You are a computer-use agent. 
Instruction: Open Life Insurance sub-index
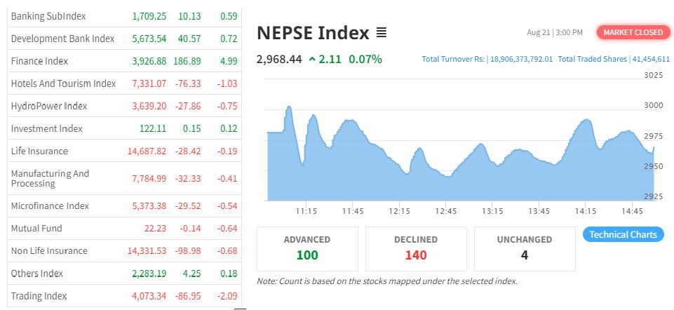click(40, 151)
